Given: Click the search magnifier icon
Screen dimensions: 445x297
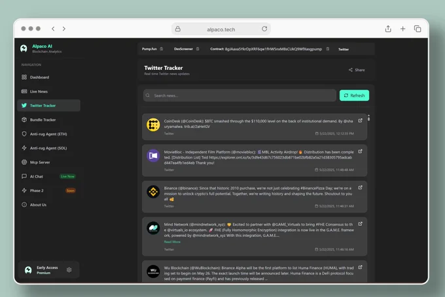Looking at the screenshot, I should (148, 95).
